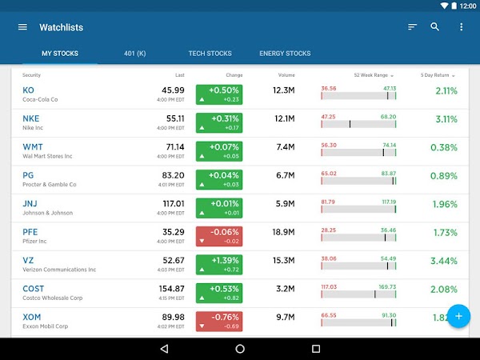Open the three-dot overflow menu
This screenshot has width=480, height=360.
click(x=462, y=27)
